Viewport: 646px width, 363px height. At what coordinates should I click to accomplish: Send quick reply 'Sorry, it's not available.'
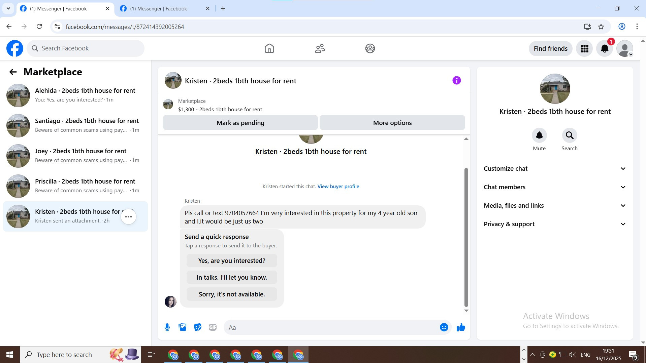click(x=232, y=294)
